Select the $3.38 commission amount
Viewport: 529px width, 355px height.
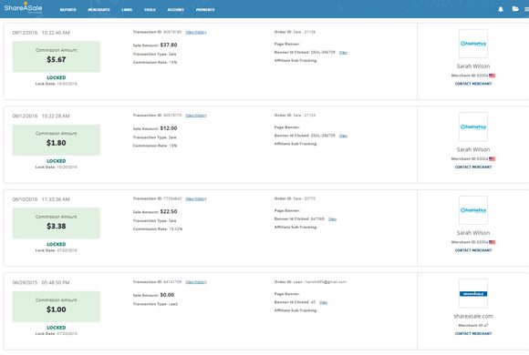tap(57, 226)
